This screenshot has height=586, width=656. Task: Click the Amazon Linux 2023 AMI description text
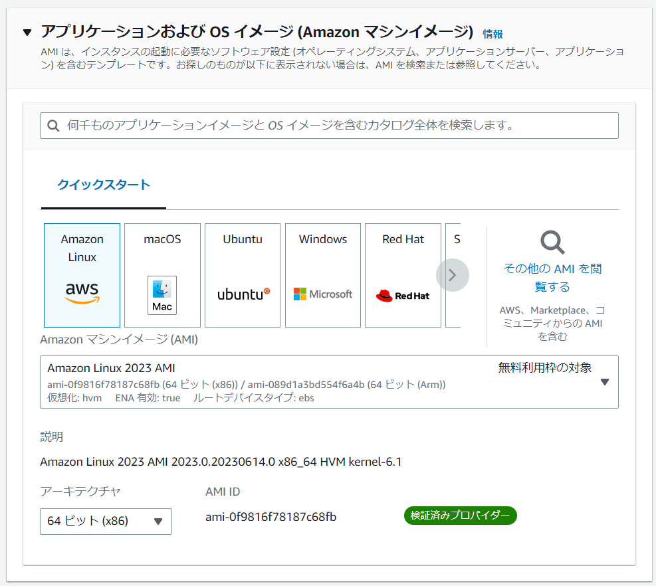(x=221, y=462)
